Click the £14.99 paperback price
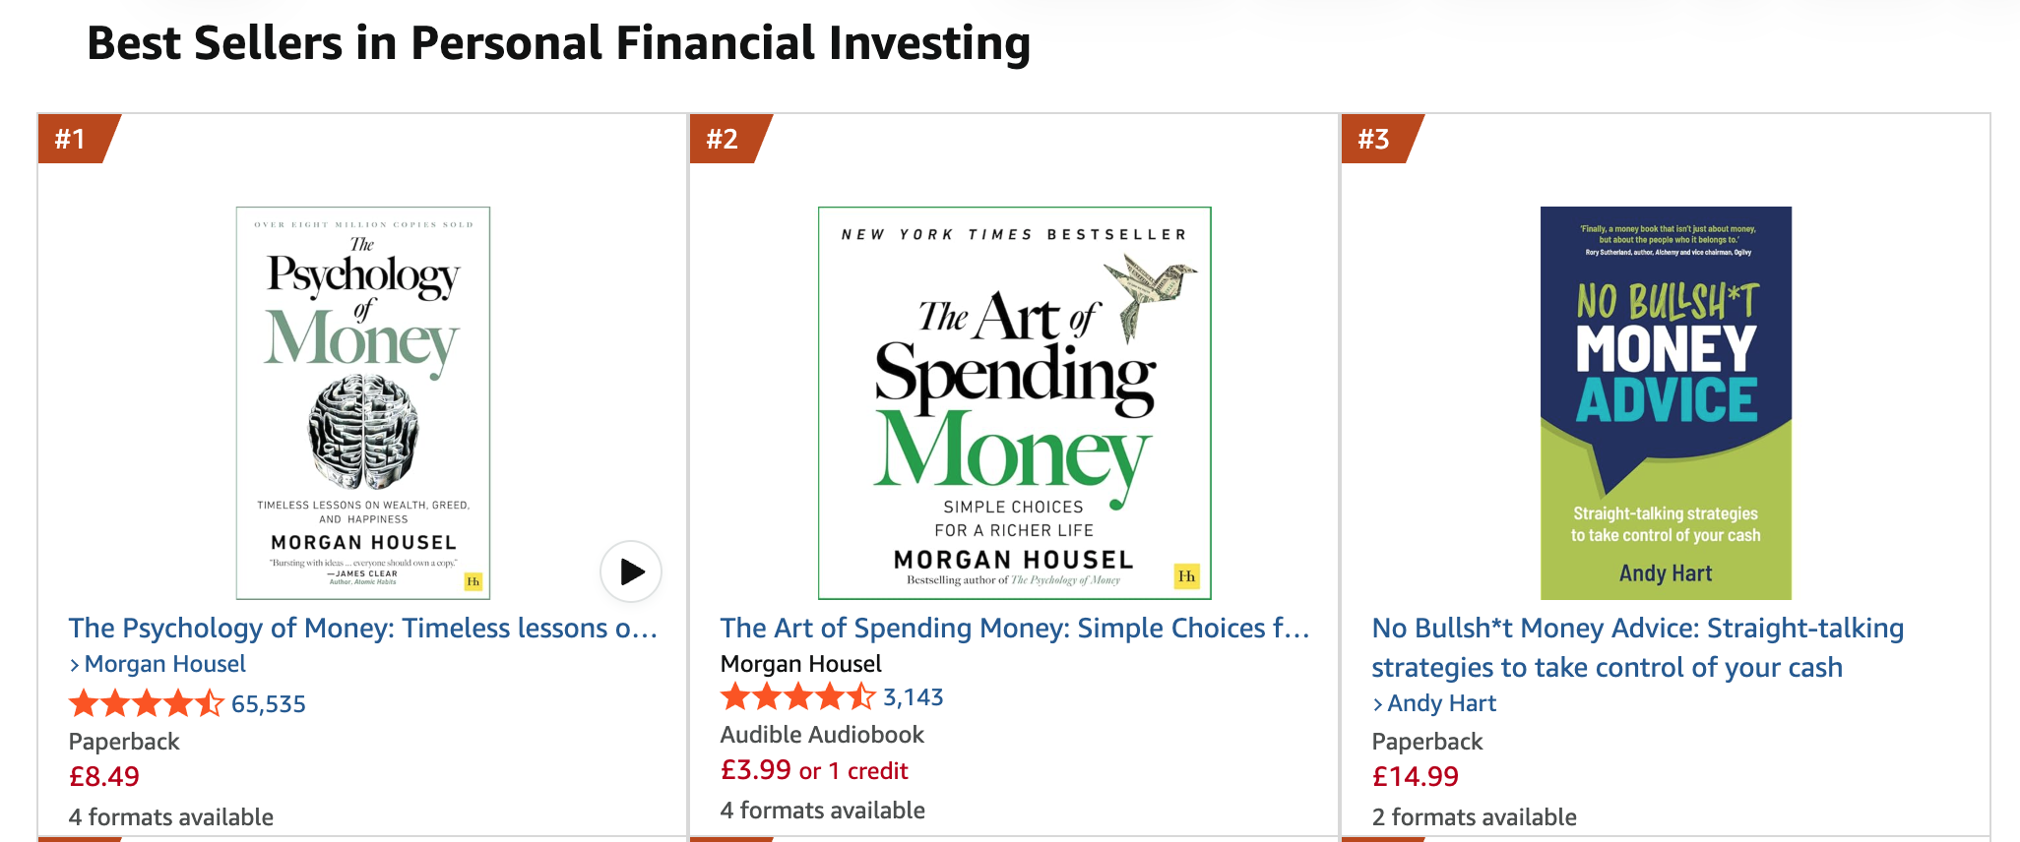Screen dimensions: 2020x842 (1415, 777)
